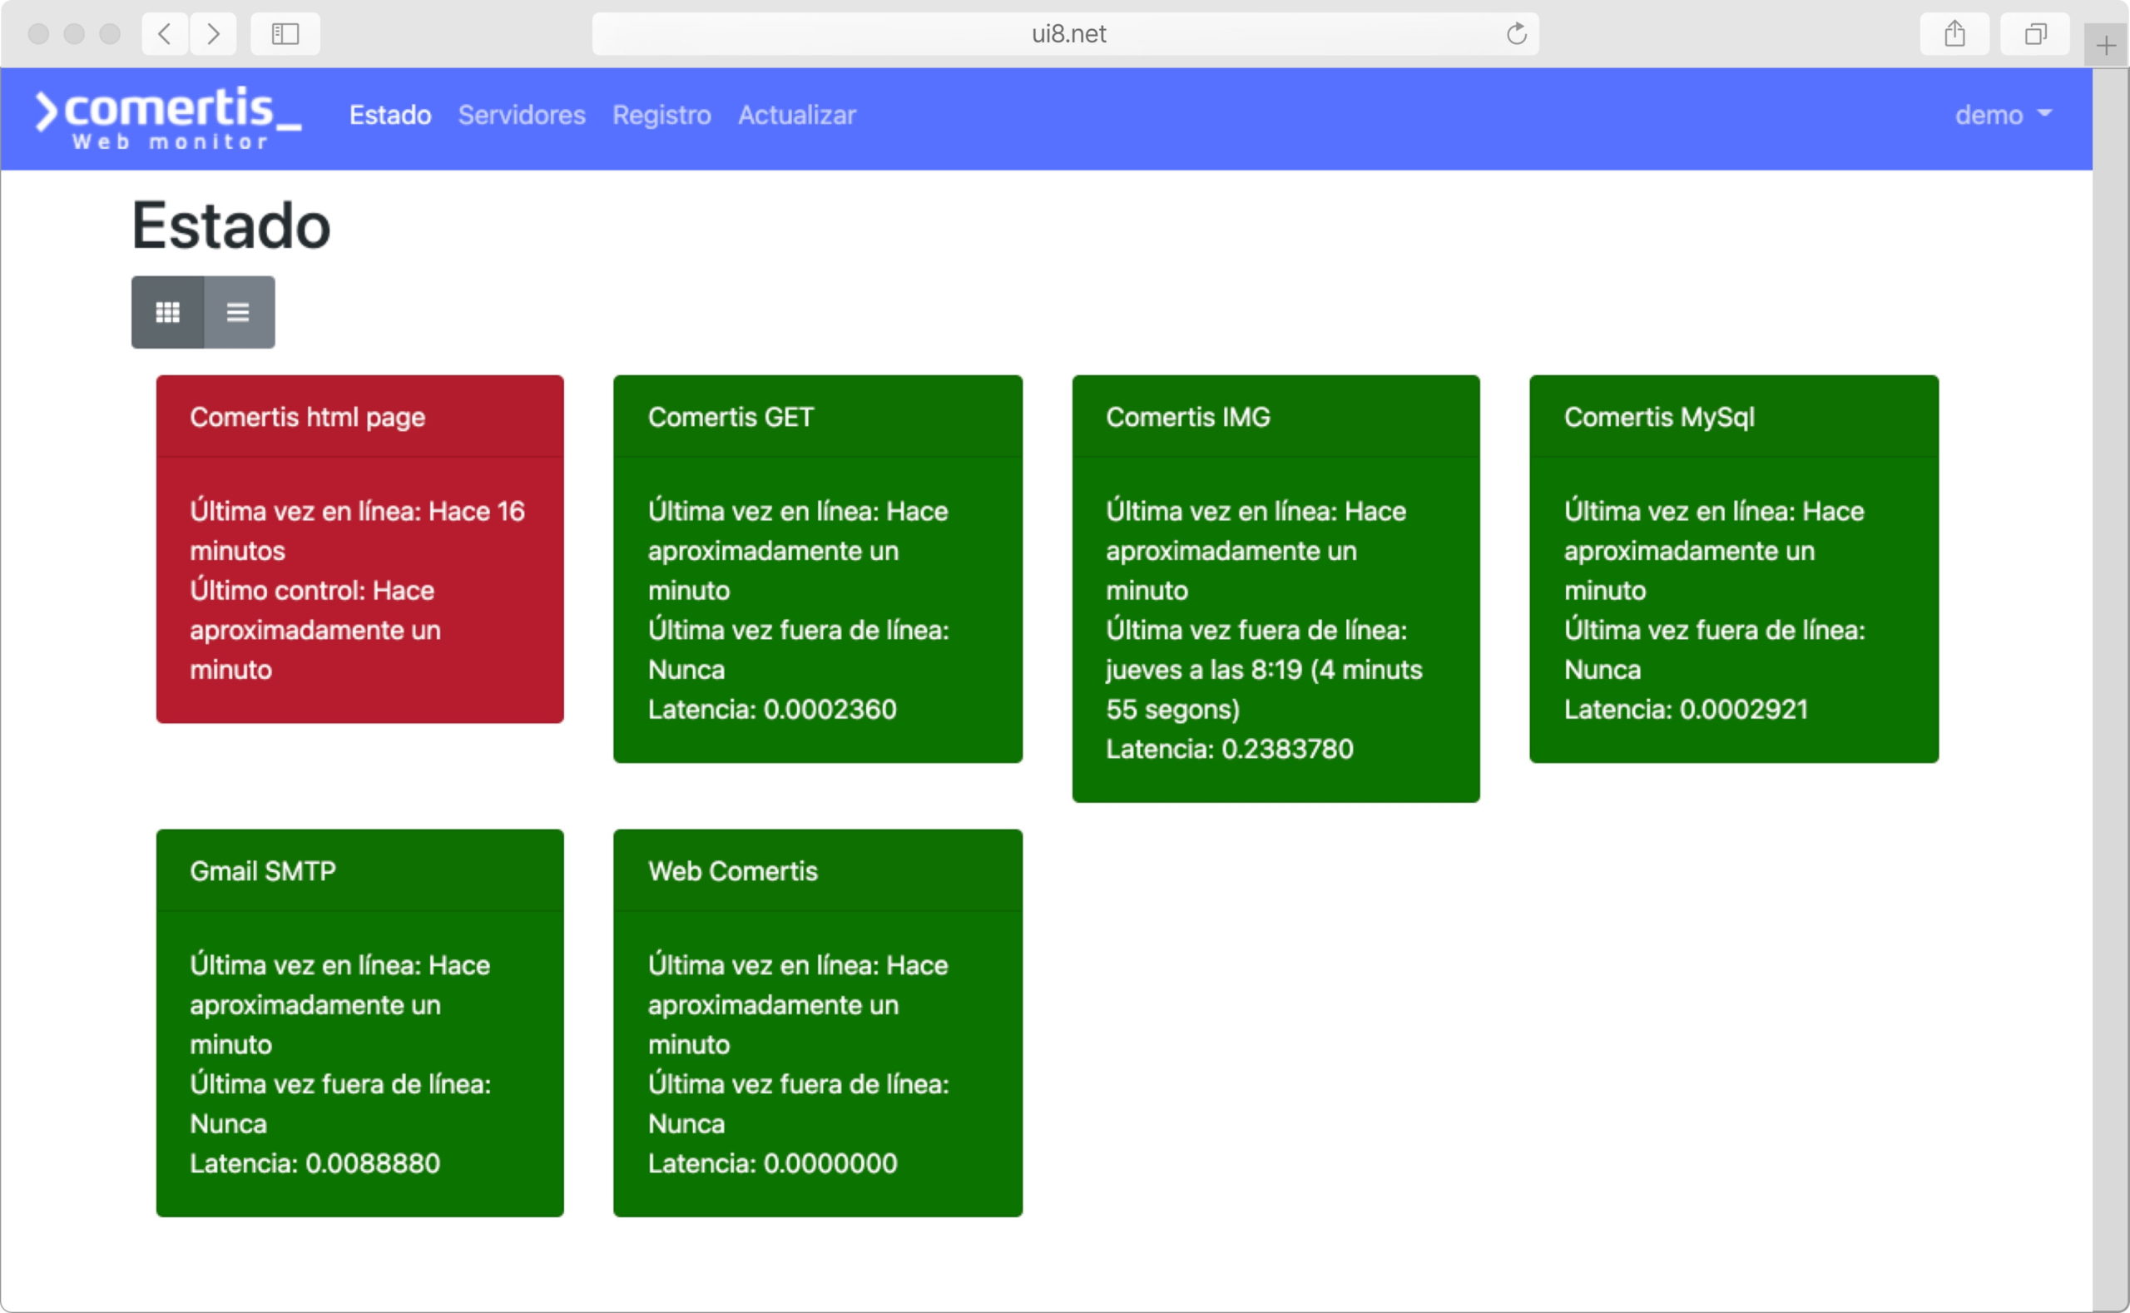Add a new browser tab

(2106, 45)
